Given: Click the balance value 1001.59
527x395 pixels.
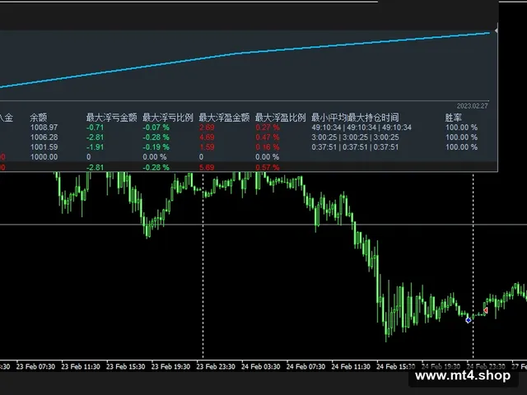Looking at the screenshot, I should click(44, 147).
